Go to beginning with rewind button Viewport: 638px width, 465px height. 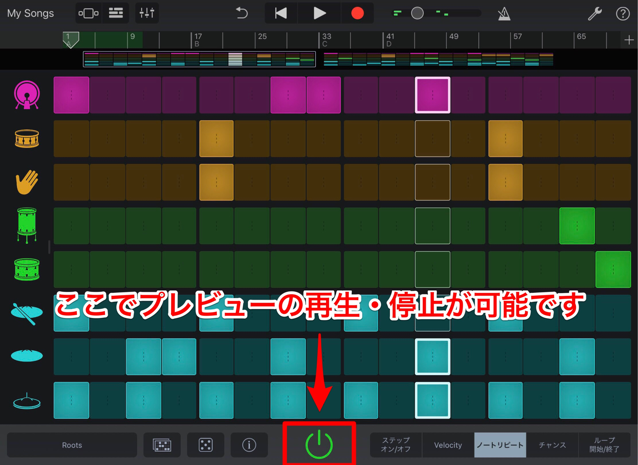pyautogui.click(x=281, y=13)
